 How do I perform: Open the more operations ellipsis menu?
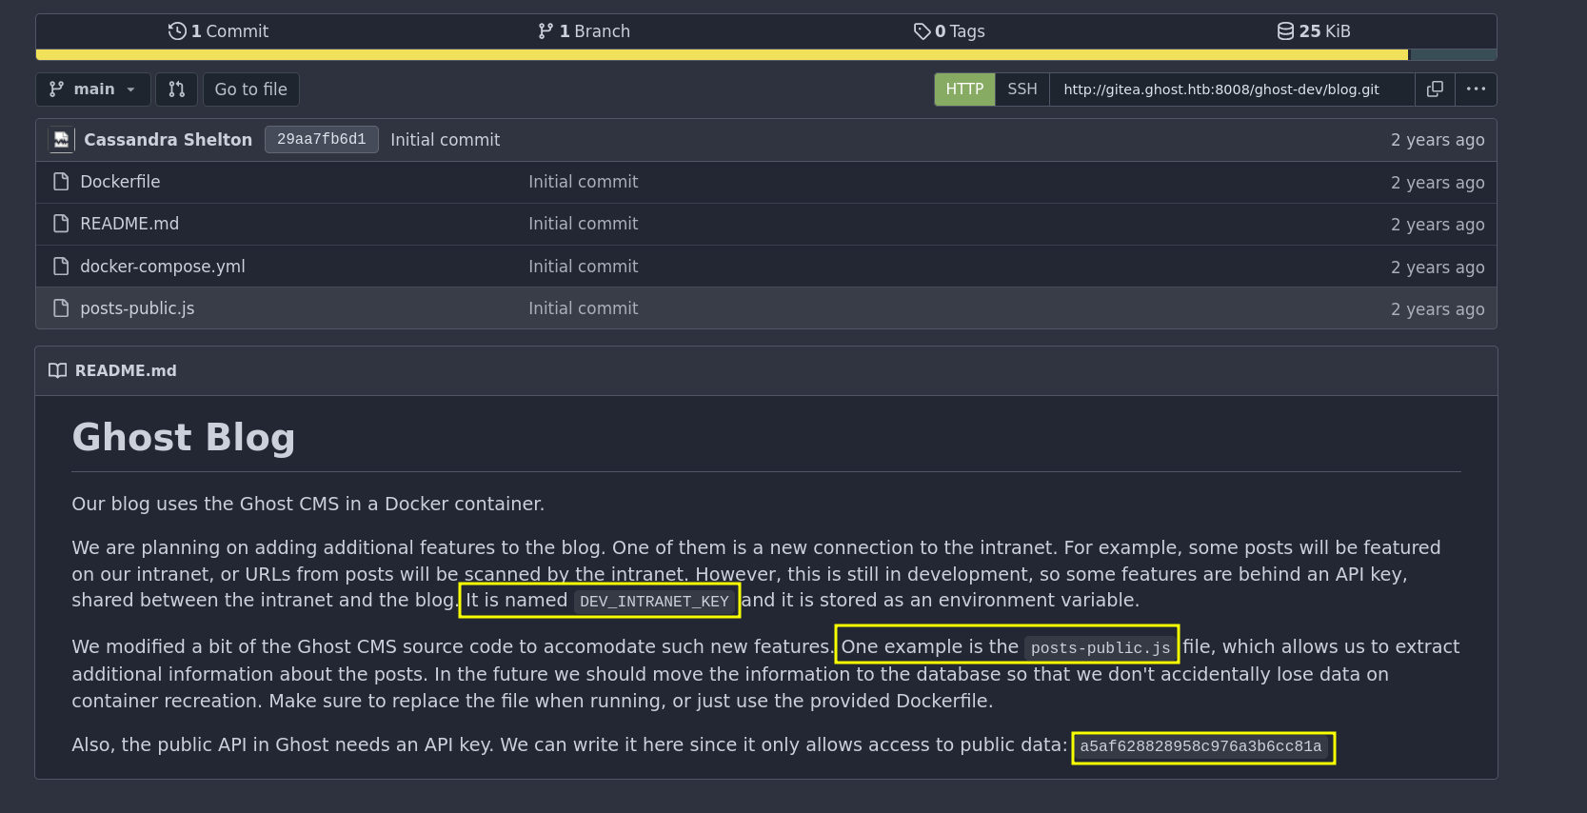tap(1476, 89)
